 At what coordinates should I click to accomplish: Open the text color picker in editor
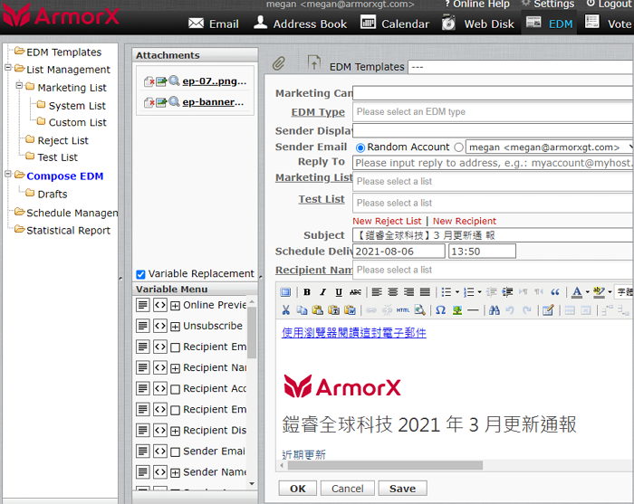pyautogui.click(x=577, y=292)
